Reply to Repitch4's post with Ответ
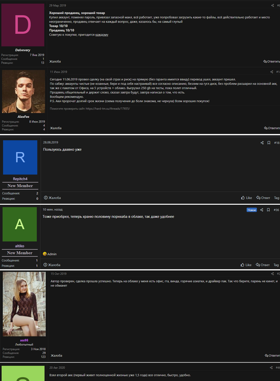 [x=263, y=198]
